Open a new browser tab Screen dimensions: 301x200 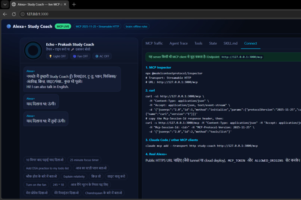[74, 4]
